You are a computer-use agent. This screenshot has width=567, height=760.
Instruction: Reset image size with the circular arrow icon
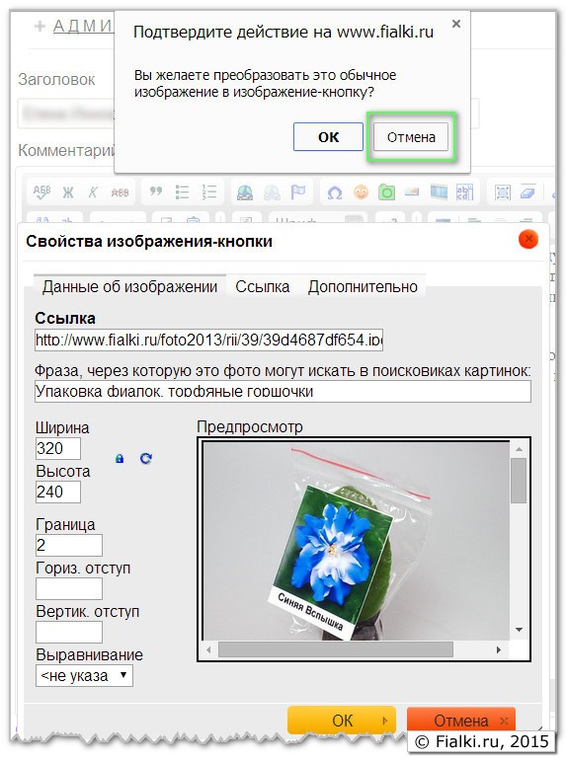146,458
